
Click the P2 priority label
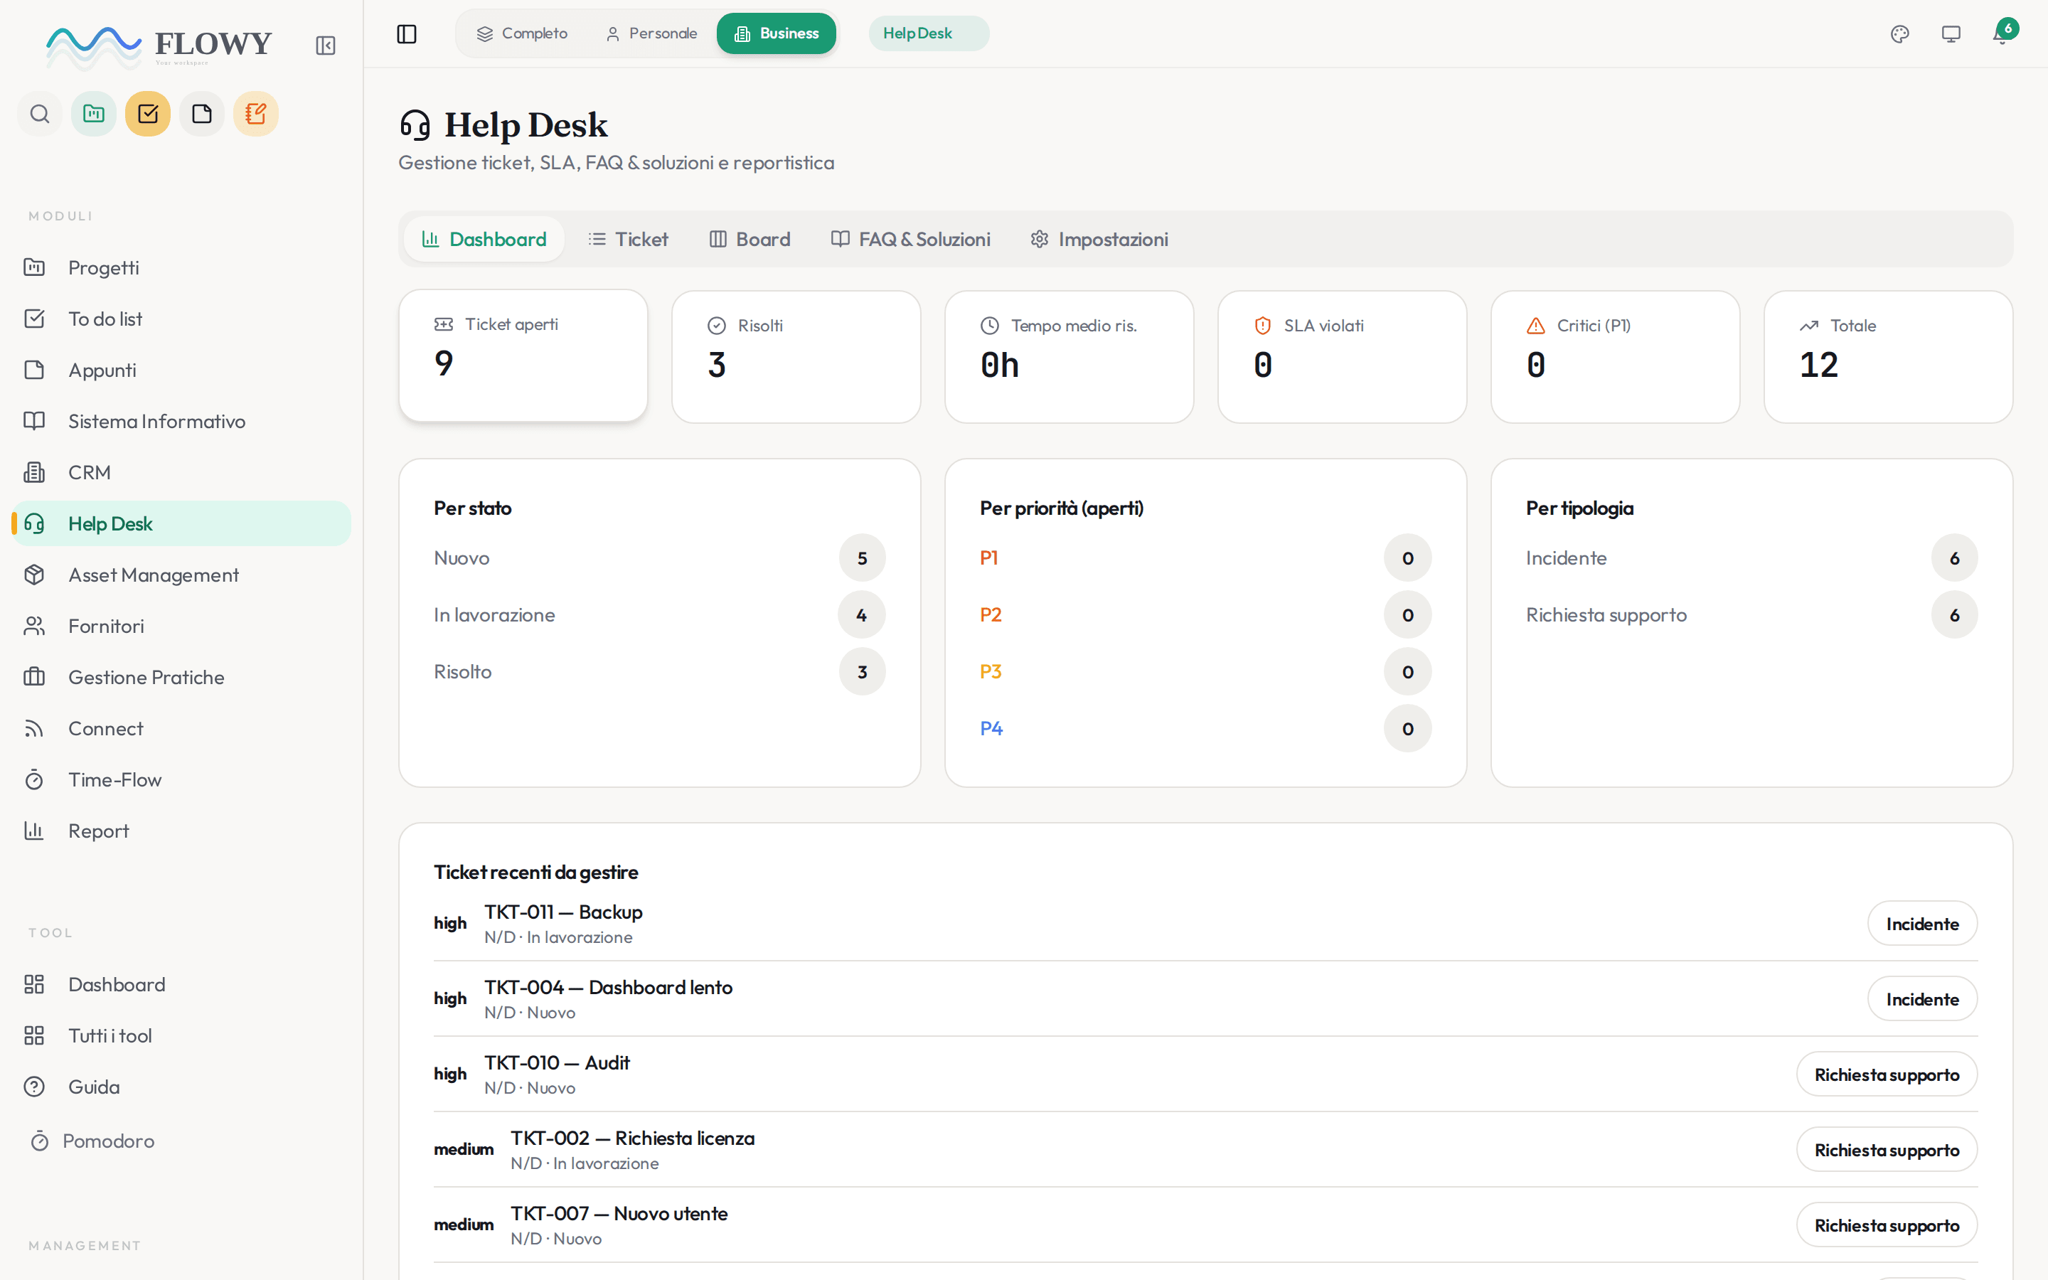(x=990, y=614)
